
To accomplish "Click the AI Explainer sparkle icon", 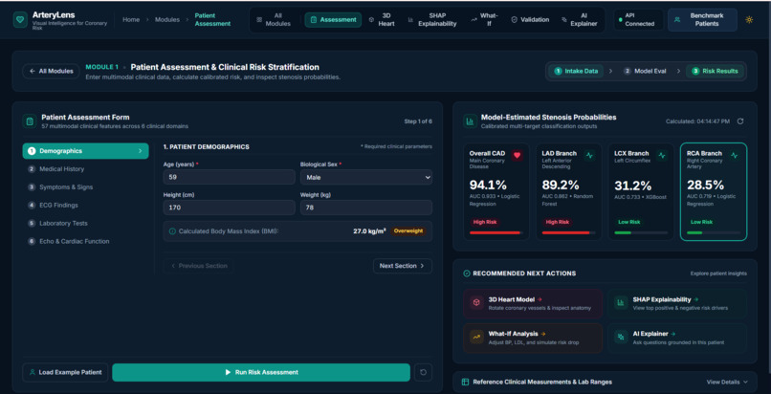I will 621,337.
